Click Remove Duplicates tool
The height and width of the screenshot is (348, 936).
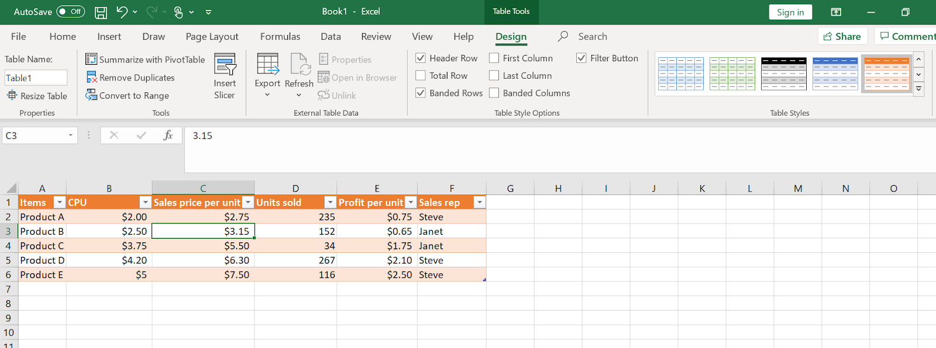[x=130, y=78]
